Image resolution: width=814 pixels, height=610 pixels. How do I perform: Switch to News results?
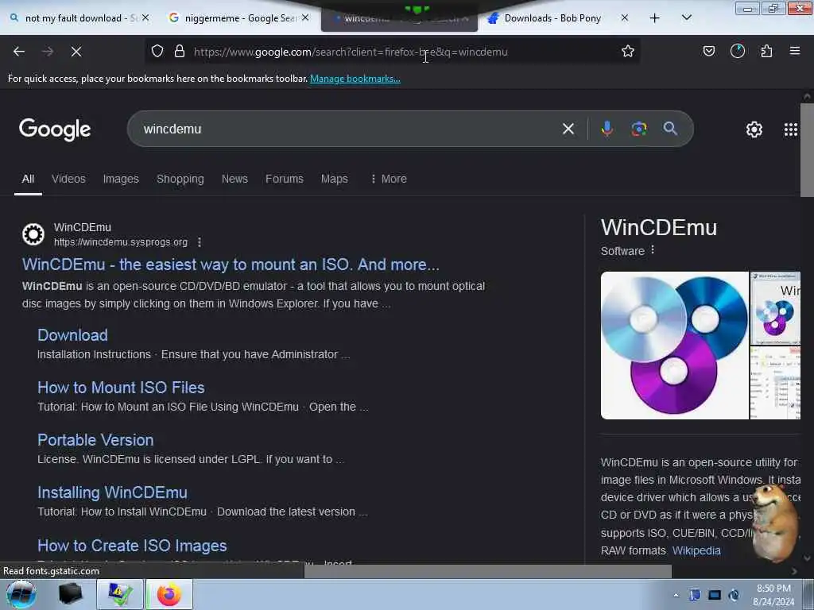[x=235, y=179]
